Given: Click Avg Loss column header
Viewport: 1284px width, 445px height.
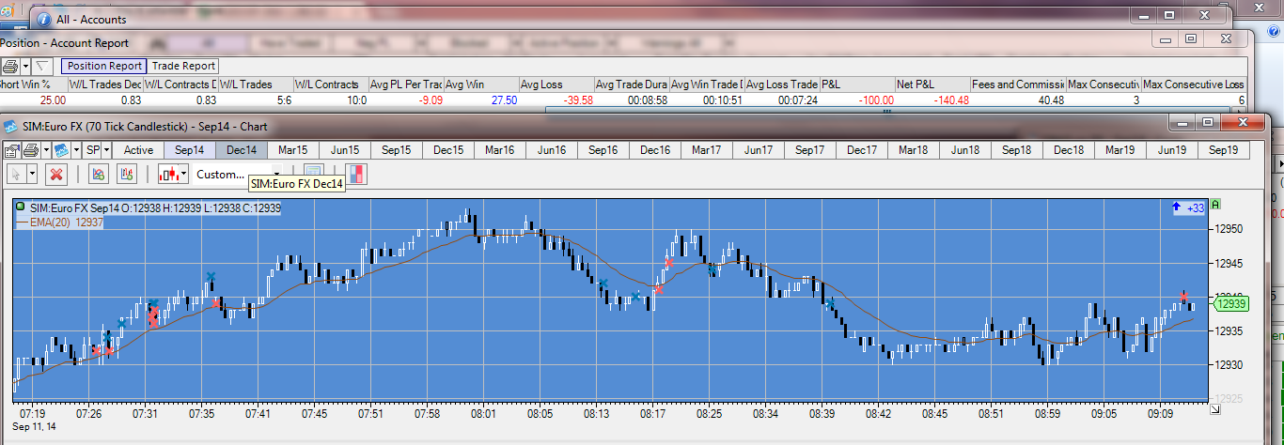Looking at the screenshot, I should [x=556, y=84].
